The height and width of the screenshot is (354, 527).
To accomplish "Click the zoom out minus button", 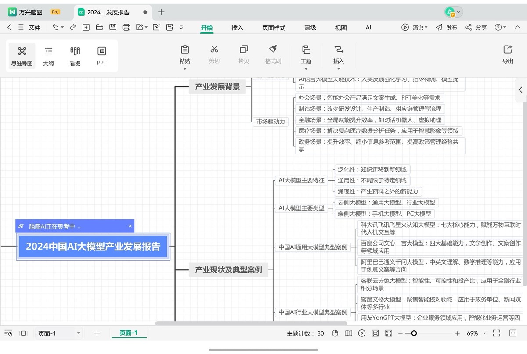I will 400,333.
